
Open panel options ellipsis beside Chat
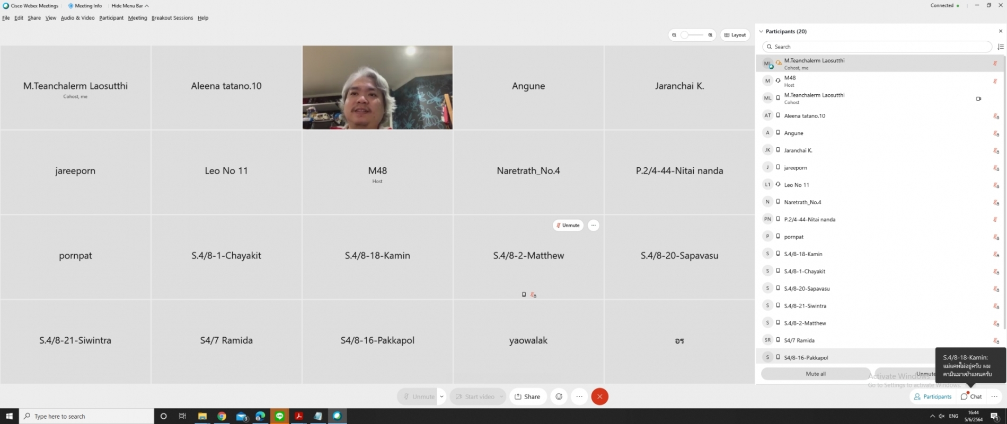pyautogui.click(x=995, y=396)
